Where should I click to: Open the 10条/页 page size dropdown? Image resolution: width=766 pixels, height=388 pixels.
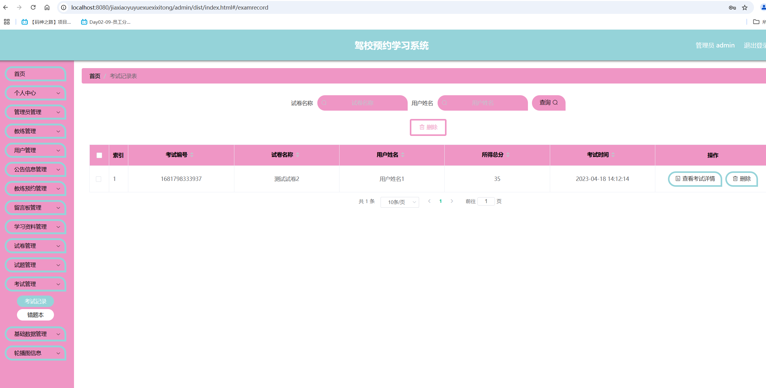point(399,202)
